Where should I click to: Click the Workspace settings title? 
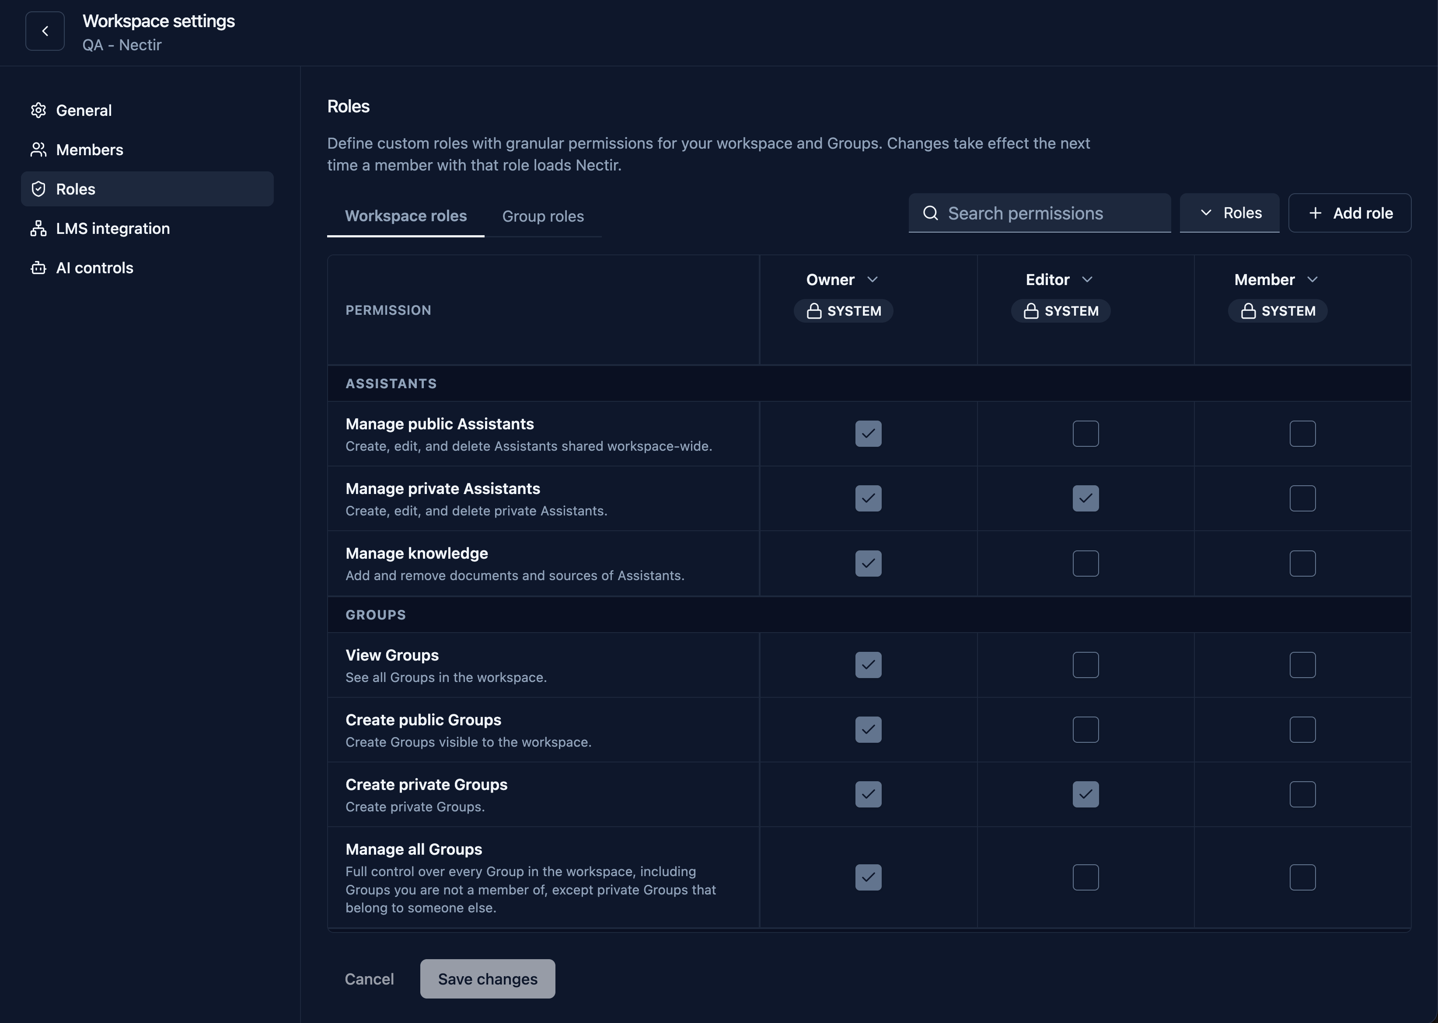159,21
